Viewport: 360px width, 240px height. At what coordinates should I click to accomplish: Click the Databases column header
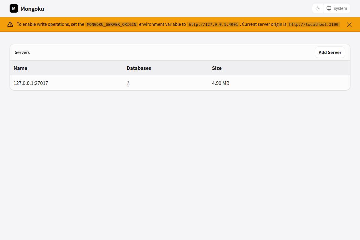139,68
